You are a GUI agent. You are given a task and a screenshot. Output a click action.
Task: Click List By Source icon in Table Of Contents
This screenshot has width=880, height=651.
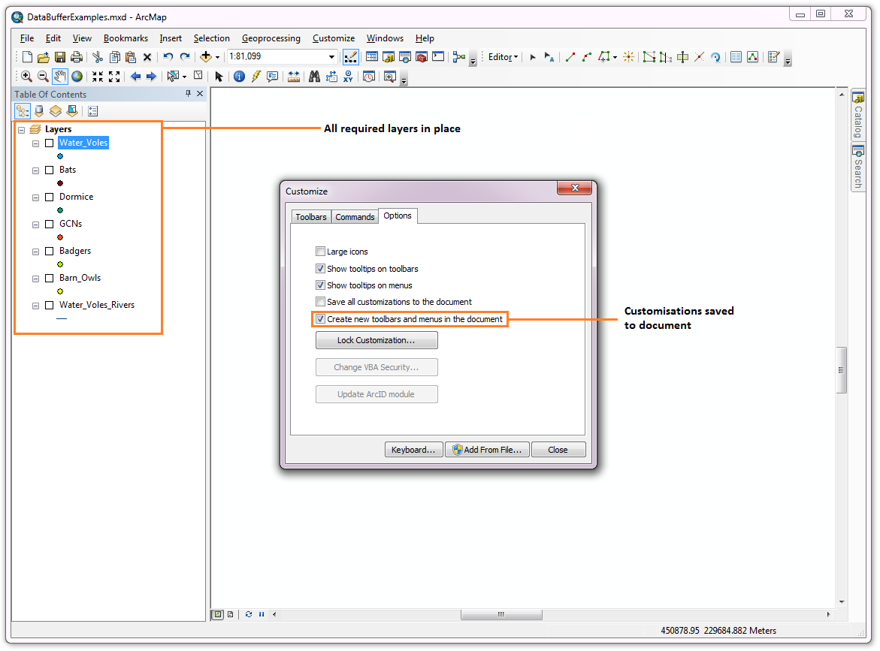[x=39, y=111]
